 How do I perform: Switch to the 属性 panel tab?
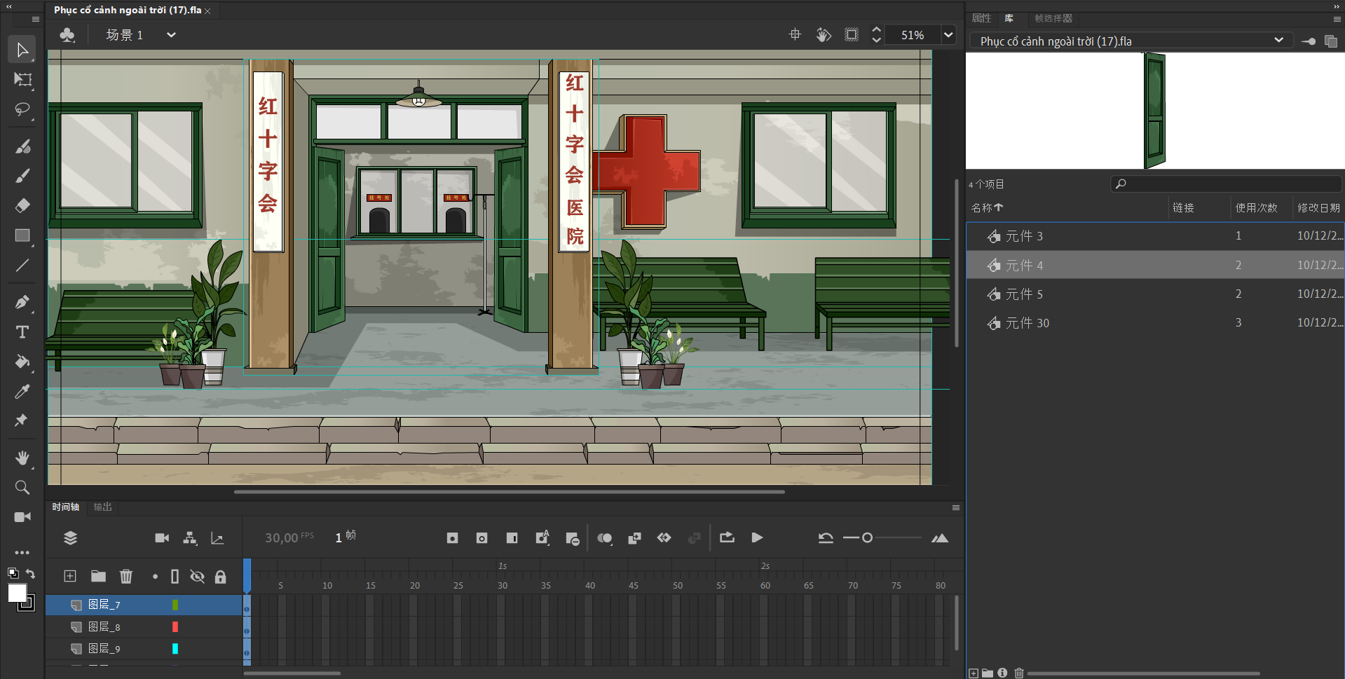pos(981,18)
